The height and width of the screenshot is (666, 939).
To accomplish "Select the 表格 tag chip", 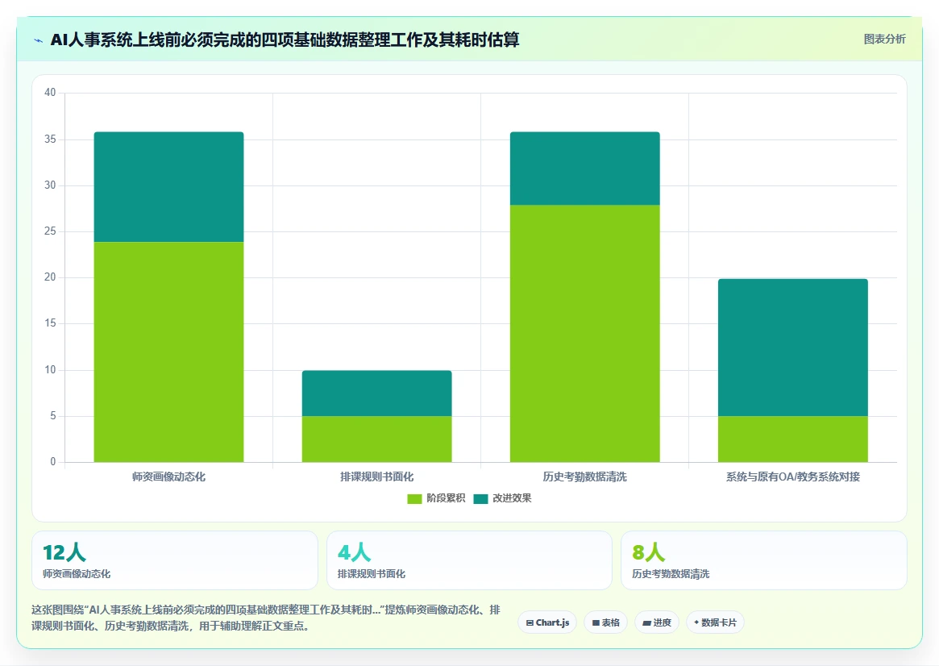I will pyautogui.click(x=605, y=622).
